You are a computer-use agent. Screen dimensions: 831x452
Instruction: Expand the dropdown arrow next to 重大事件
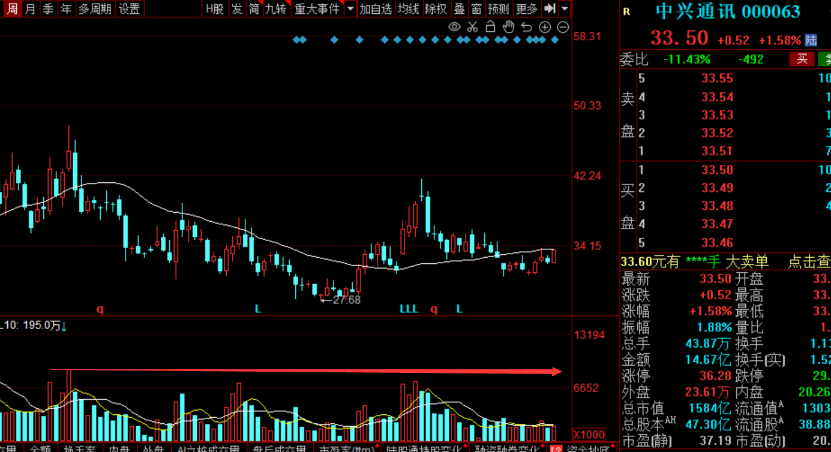350,9
